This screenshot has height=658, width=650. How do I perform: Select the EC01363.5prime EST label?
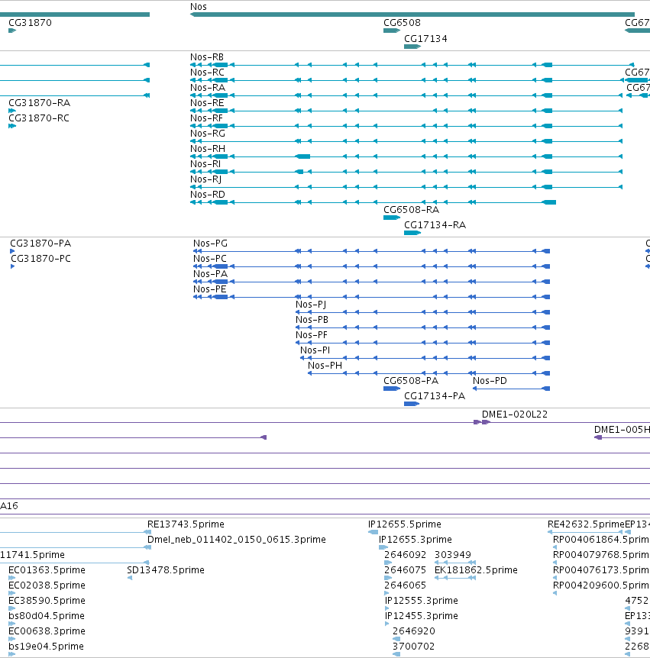(x=47, y=570)
